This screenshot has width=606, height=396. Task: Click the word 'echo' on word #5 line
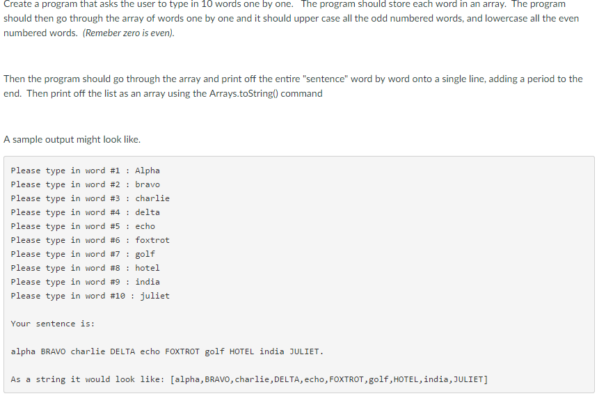click(x=145, y=226)
